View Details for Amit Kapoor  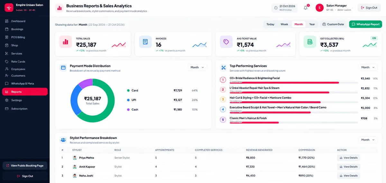pyautogui.click(x=348, y=167)
